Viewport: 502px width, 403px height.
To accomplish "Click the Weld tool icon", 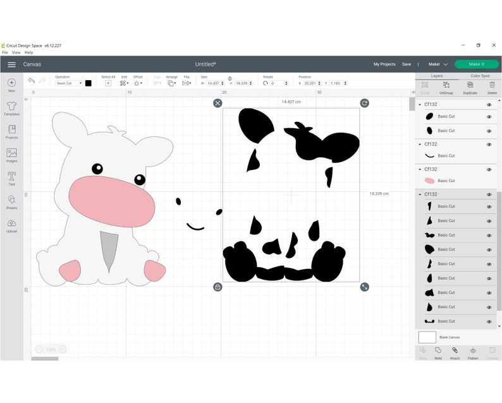I will point(438,351).
